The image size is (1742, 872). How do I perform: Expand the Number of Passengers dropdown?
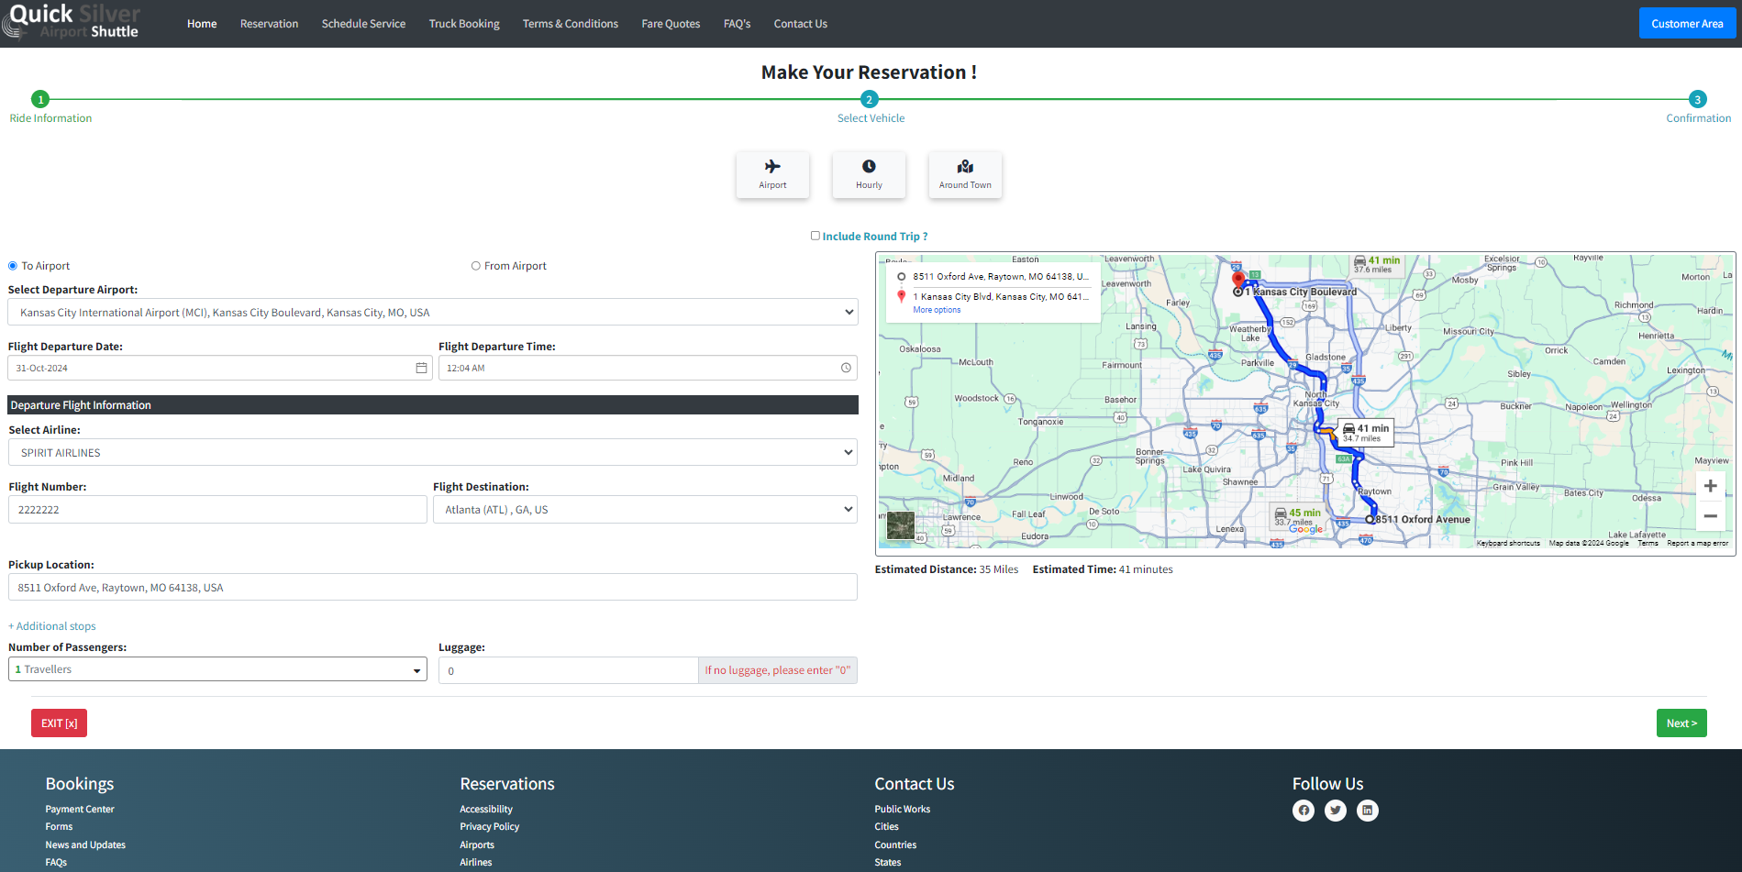217,669
